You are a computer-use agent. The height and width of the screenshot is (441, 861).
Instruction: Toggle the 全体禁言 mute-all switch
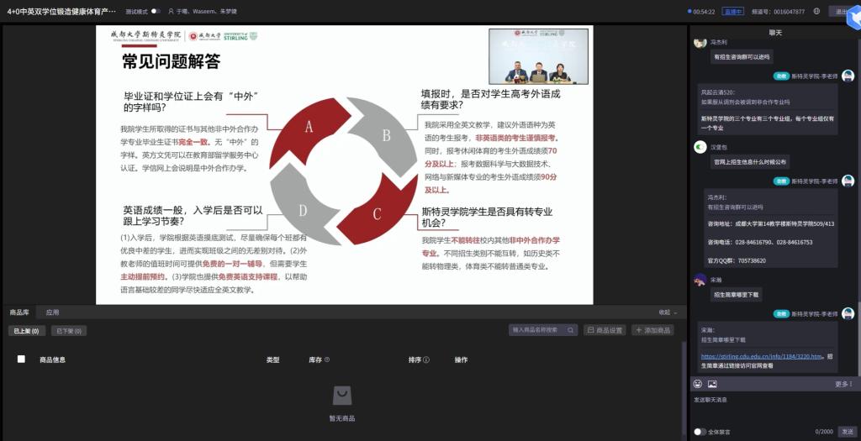coord(700,432)
